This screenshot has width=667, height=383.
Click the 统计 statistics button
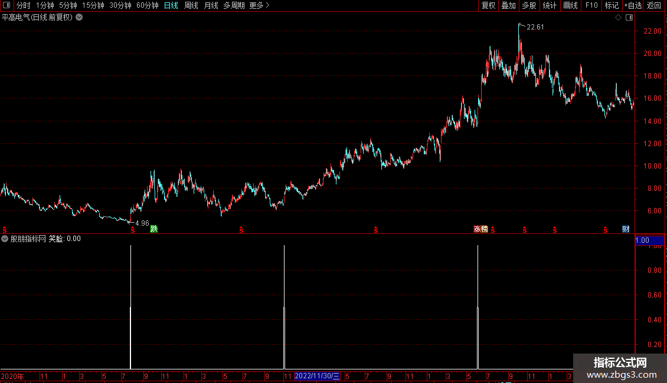click(x=549, y=5)
